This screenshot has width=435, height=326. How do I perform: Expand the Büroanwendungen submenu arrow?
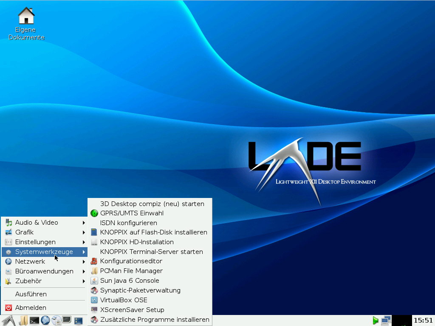(84, 271)
